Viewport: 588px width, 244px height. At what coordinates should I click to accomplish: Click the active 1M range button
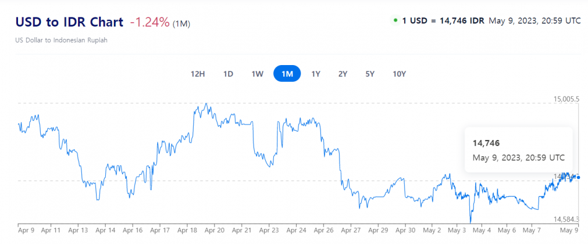click(x=287, y=74)
